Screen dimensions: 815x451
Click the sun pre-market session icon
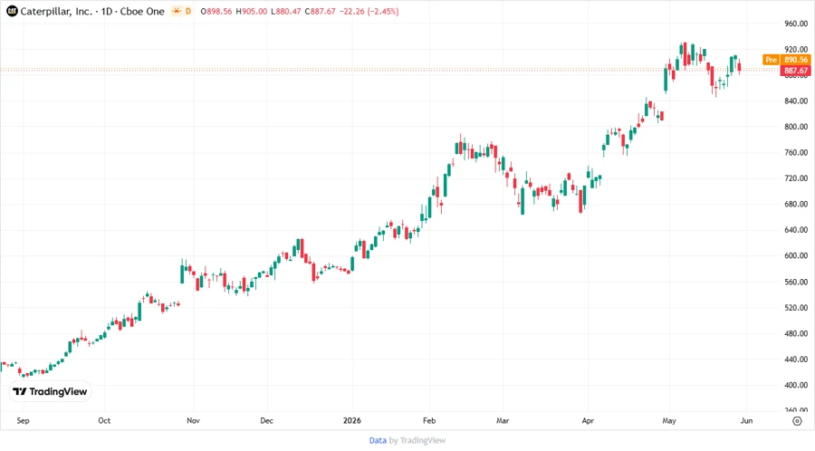[x=177, y=11]
